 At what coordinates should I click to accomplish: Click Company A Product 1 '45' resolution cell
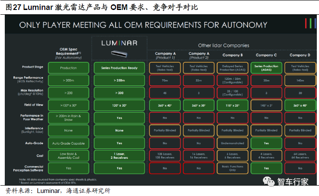[165, 93]
